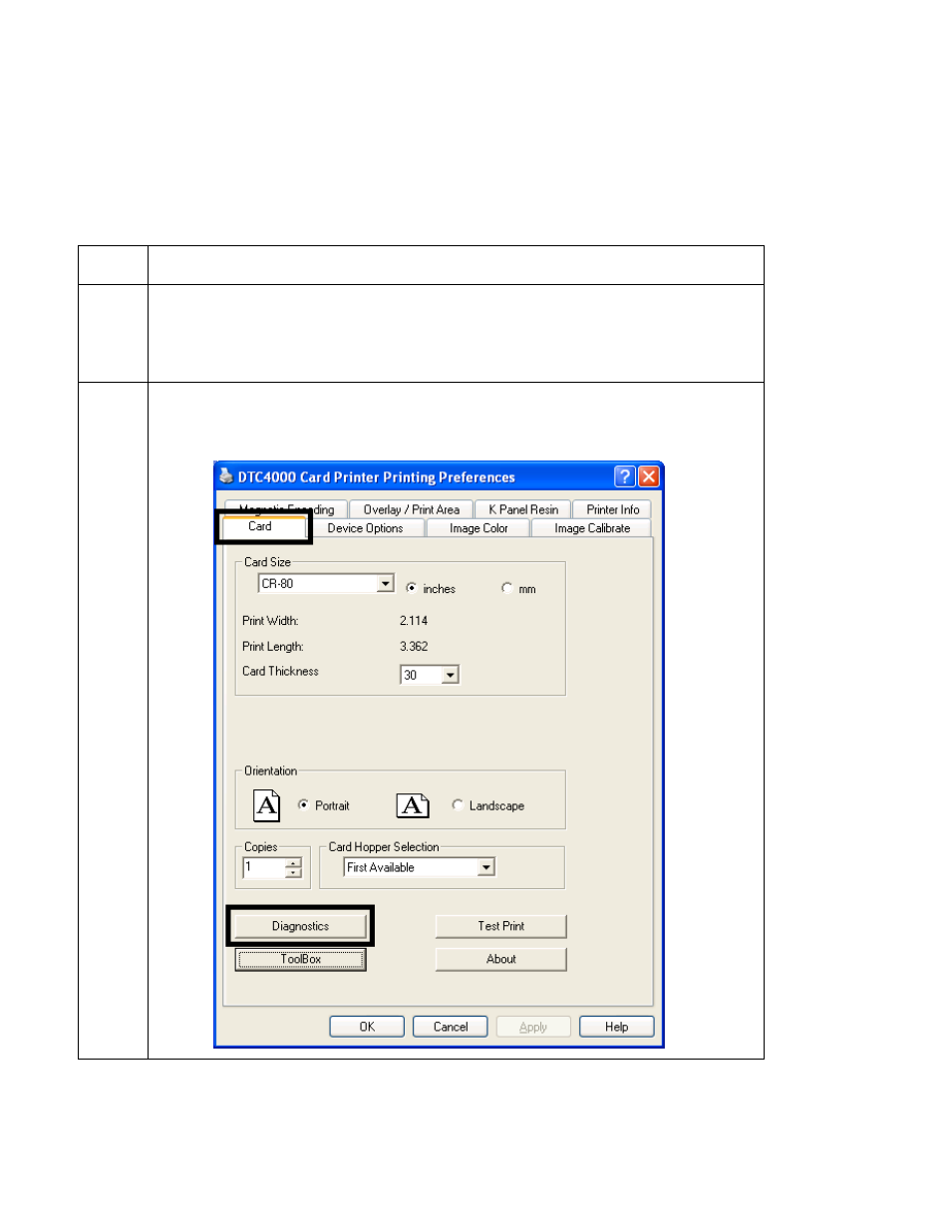Open the Printer Info tab
The height and width of the screenshot is (1231, 951).
pyautogui.click(x=613, y=509)
